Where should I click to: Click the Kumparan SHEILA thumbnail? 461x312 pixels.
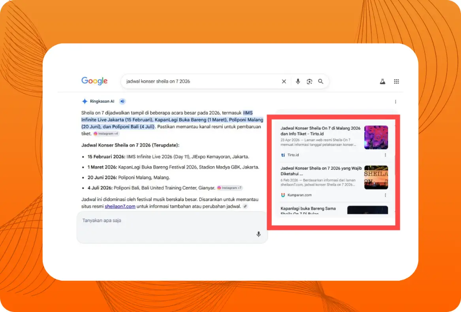[376, 178]
